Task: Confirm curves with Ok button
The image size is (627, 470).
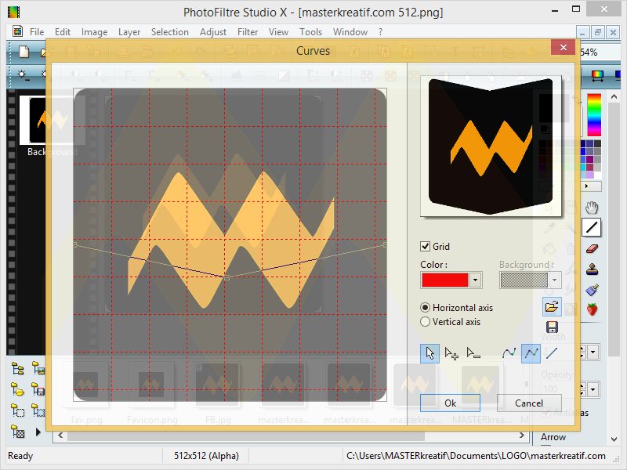Action: [450, 403]
